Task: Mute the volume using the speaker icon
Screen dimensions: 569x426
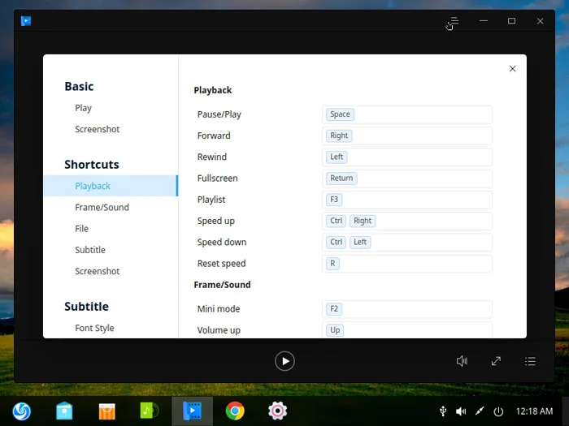Action: pos(462,361)
